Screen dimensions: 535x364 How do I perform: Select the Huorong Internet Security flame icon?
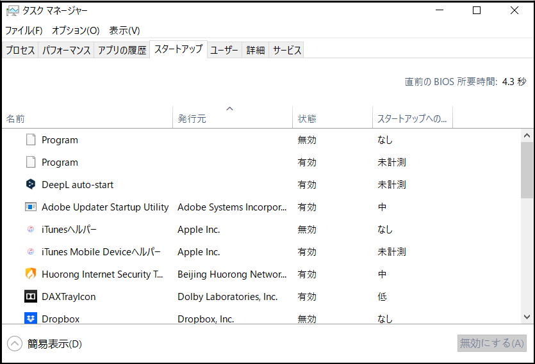tap(31, 274)
